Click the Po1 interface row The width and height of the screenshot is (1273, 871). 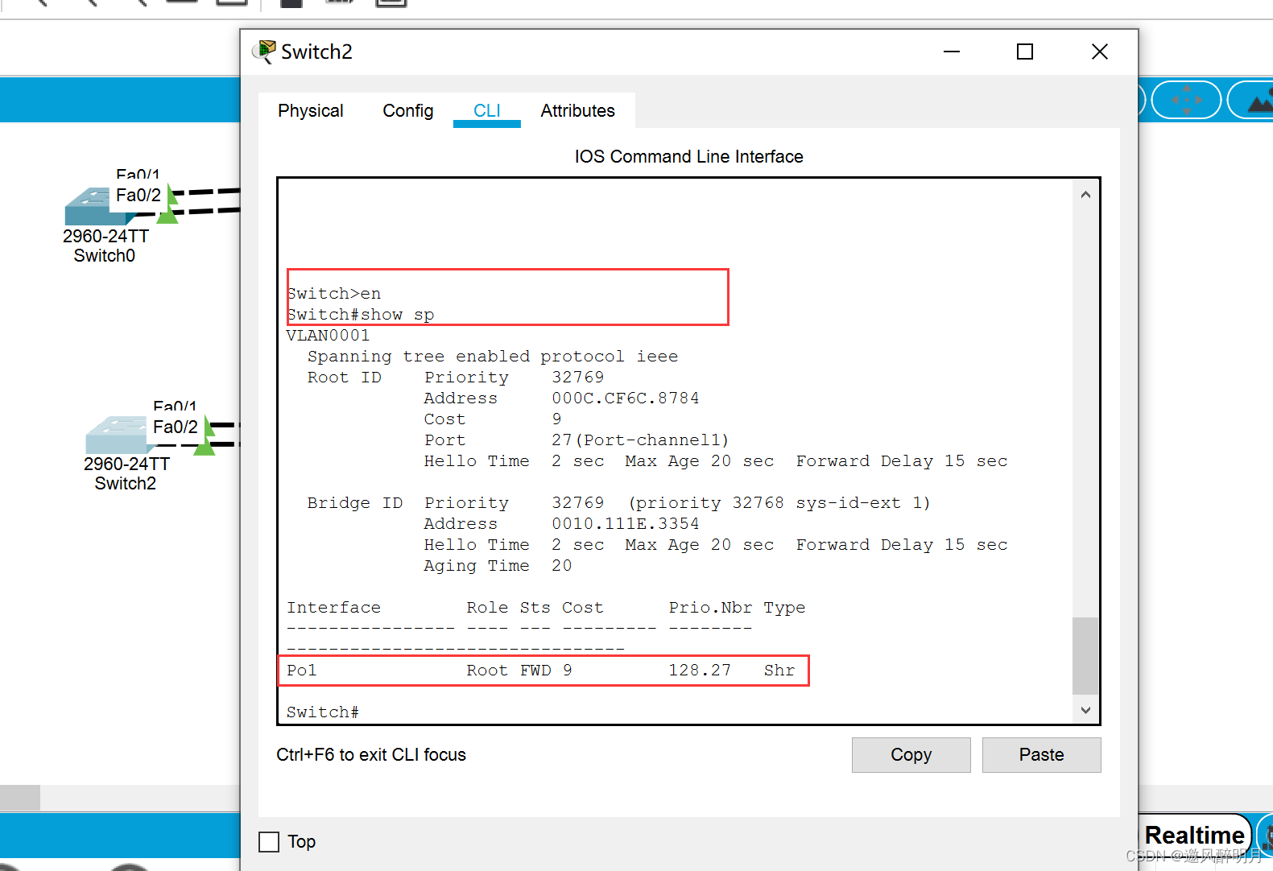click(x=544, y=670)
